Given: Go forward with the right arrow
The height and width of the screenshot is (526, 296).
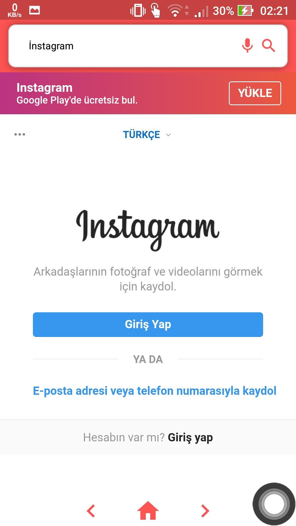Looking at the screenshot, I should click(x=205, y=511).
